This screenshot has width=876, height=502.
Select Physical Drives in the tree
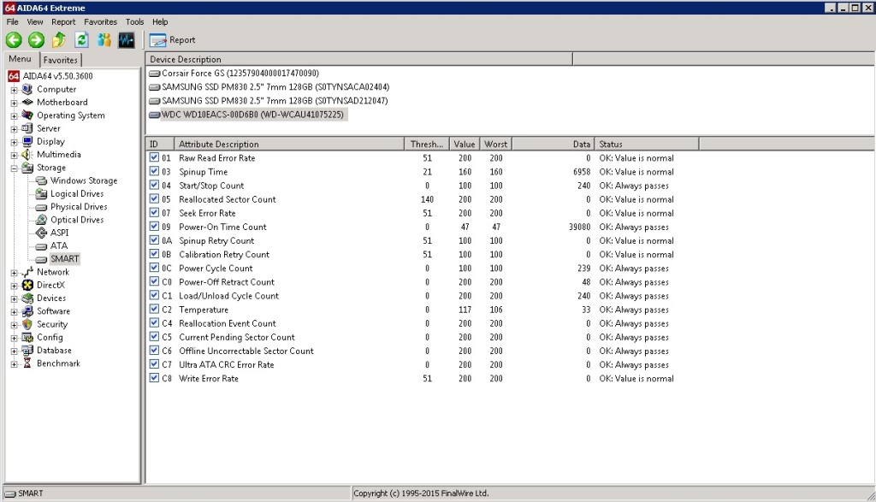(79, 207)
